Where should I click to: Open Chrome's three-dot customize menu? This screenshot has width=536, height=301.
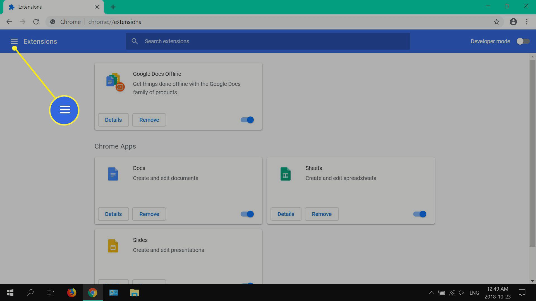[x=527, y=22]
